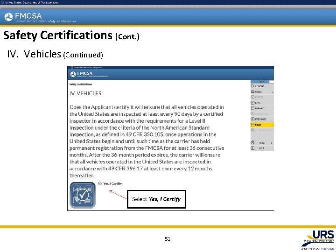Go to the Previous page via sidebar
Screen dimensions: 336x252
262,119
